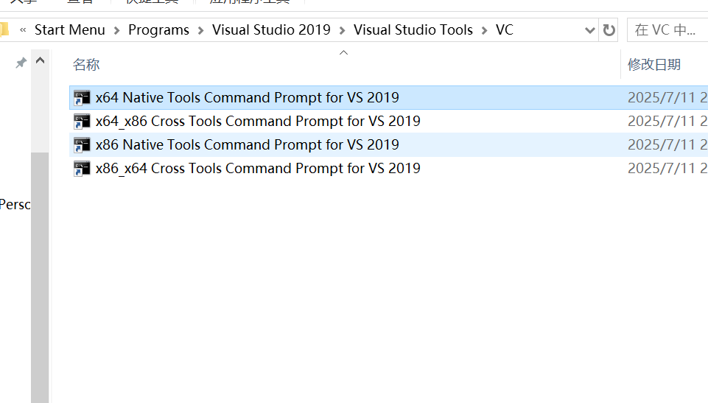The width and height of the screenshot is (708, 403).
Task: Sort by the 名称 column header
Action: (x=86, y=65)
